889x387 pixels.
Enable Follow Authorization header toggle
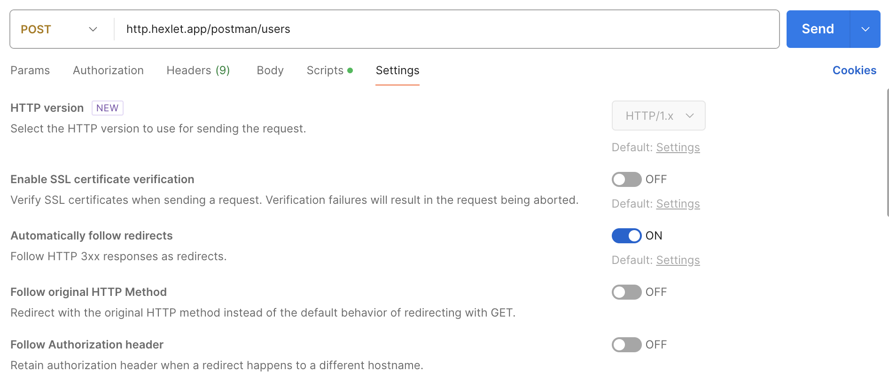coord(626,345)
